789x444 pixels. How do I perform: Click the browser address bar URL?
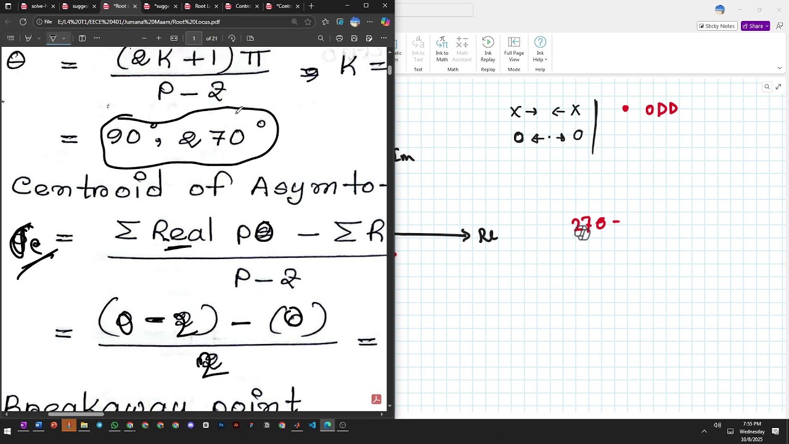[x=139, y=22]
